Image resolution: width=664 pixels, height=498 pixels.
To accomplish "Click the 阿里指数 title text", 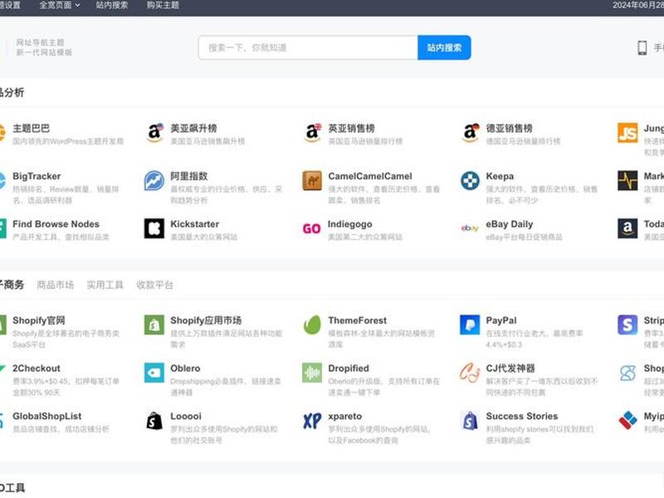I will click(x=189, y=176).
